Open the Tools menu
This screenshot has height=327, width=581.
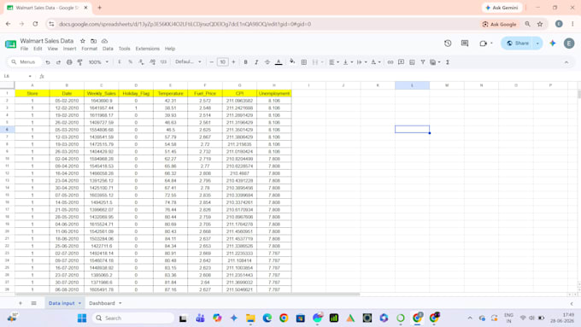click(x=125, y=49)
